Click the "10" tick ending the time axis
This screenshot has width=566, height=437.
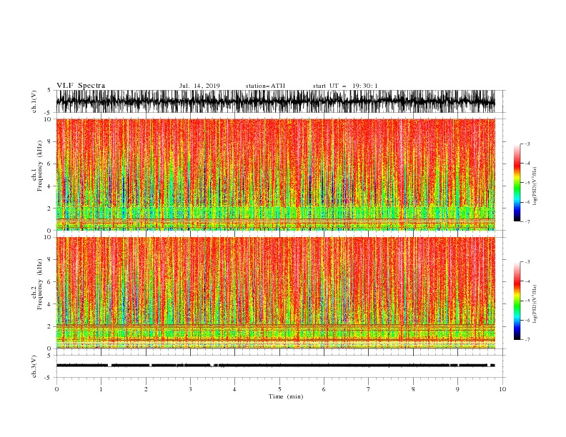pyautogui.click(x=502, y=389)
